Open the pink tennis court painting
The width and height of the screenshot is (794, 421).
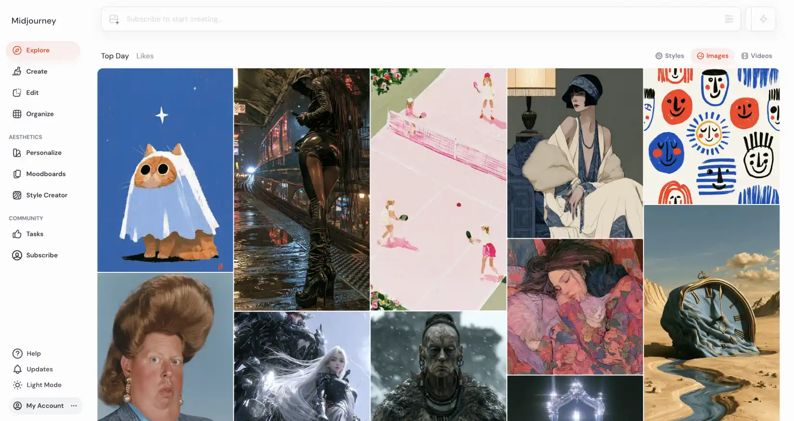pos(438,189)
